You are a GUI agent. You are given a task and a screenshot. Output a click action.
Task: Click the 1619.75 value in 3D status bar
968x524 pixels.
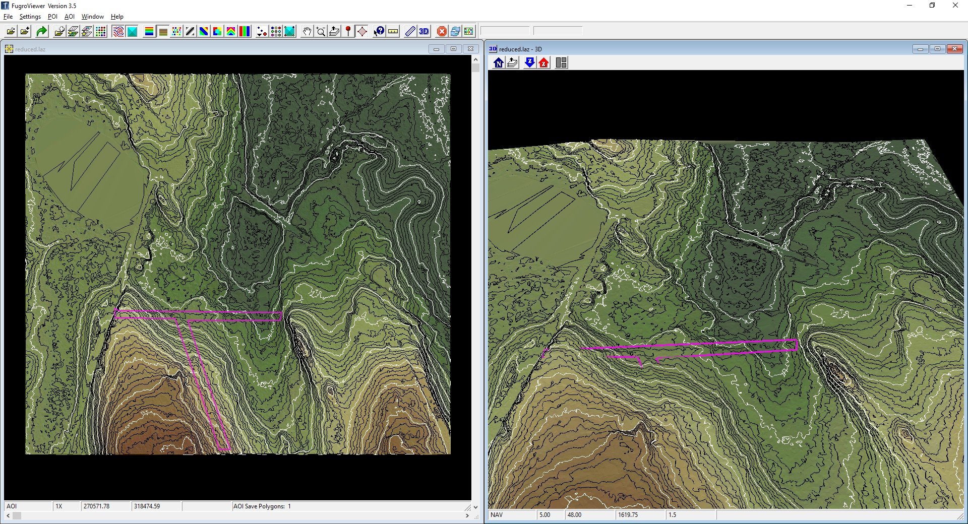pyautogui.click(x=628, y=515)
